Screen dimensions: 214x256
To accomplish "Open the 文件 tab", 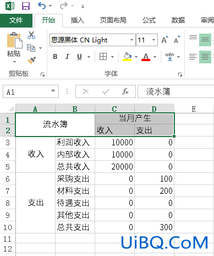I will click(16, 20).
